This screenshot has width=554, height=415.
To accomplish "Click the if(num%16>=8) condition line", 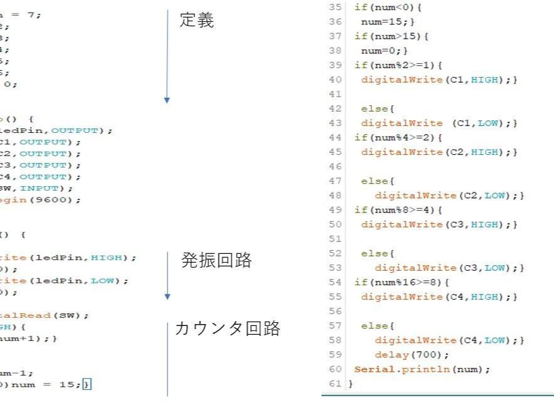I will (402, 282).
